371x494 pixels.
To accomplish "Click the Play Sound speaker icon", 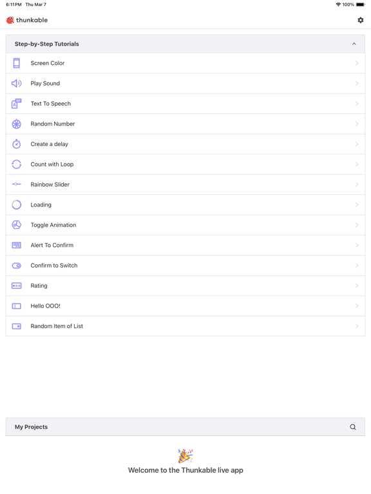I will coord(16,83).
